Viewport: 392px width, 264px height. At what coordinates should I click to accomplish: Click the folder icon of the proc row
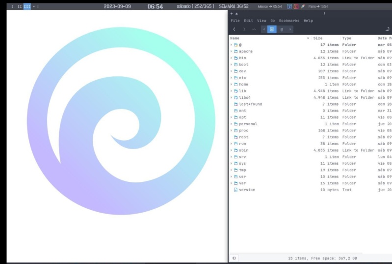236,131
